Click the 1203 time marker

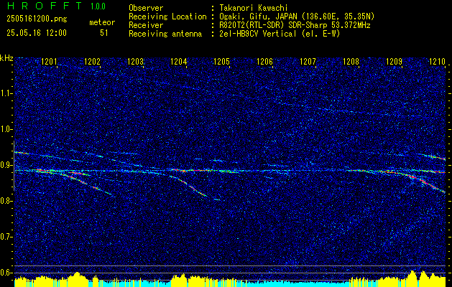pos(136,61)
